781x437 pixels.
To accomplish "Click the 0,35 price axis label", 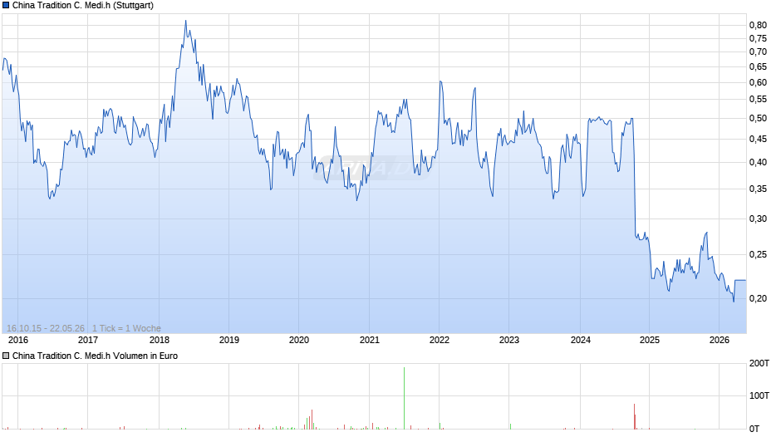I will click(x=758, y=189).
